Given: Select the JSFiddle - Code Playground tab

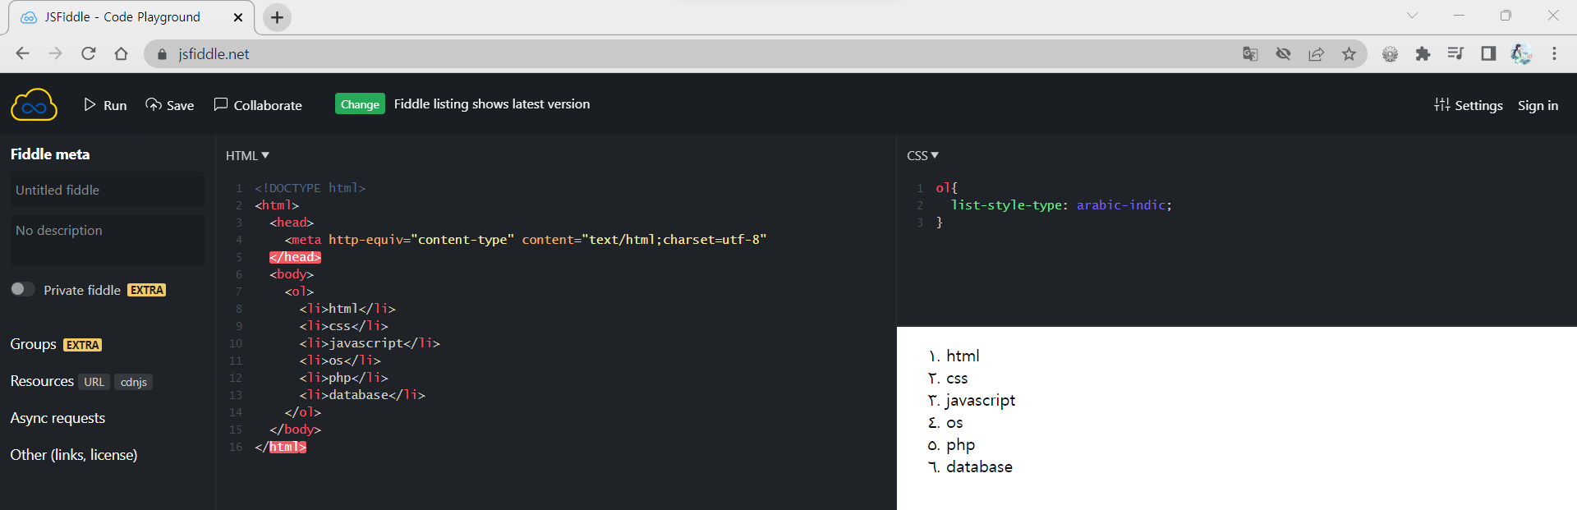Looking at the screenshot, I should 131,17.
